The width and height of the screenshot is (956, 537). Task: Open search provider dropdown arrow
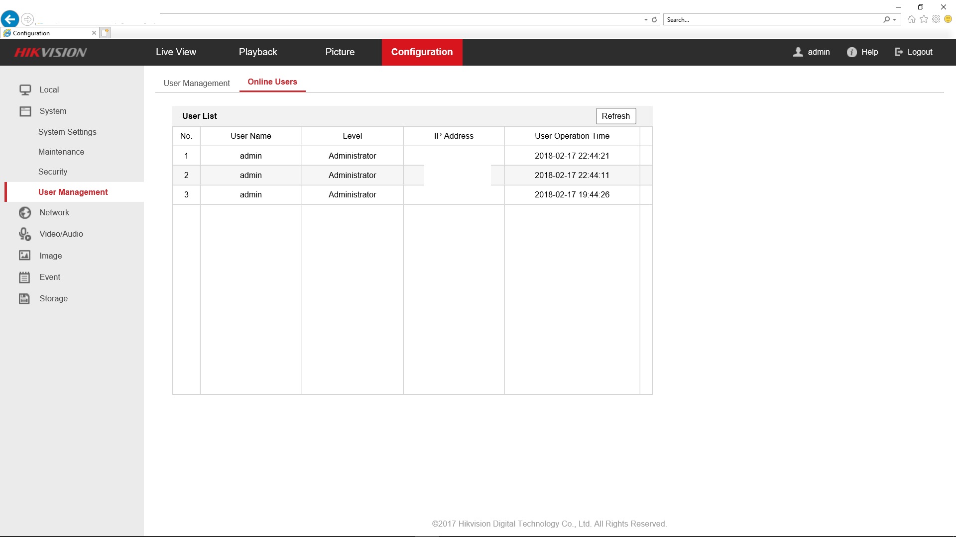[x=895, y=20]
